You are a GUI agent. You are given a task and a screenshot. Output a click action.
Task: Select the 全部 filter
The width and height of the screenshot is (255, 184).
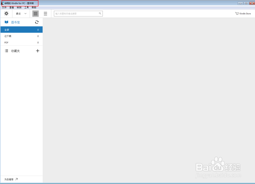(21, 30)
